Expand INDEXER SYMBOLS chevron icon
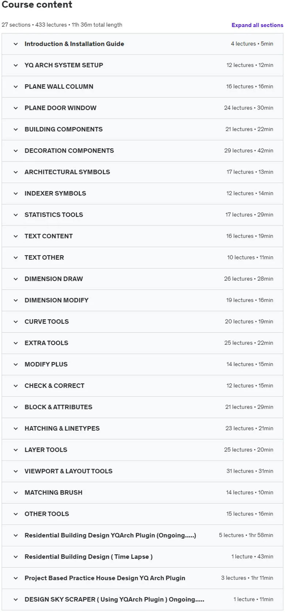This screenshot has width=285, height=612. click(16, 194)
